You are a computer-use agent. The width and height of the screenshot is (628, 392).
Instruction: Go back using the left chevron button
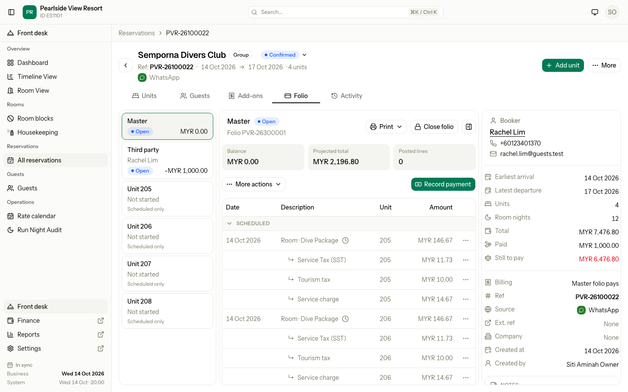coord(126,65)
